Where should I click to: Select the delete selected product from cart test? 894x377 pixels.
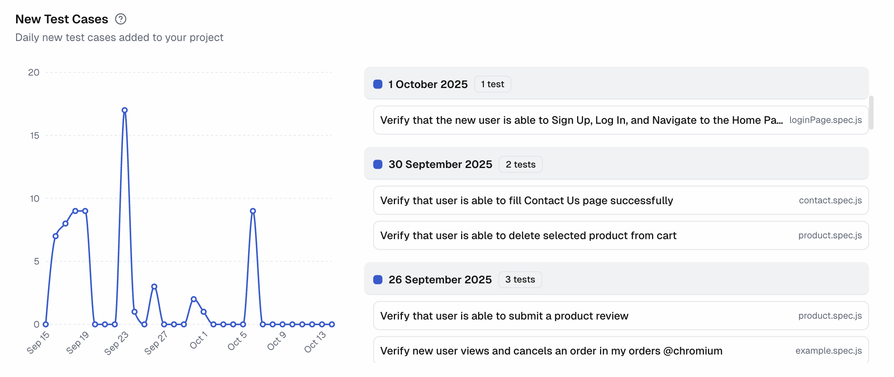pos(528,236)
